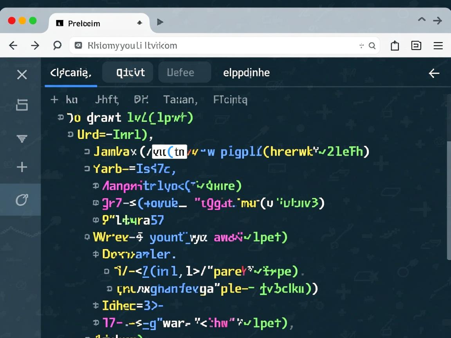Toggle the 'Doxraler' line expander

tap(96, 254)
